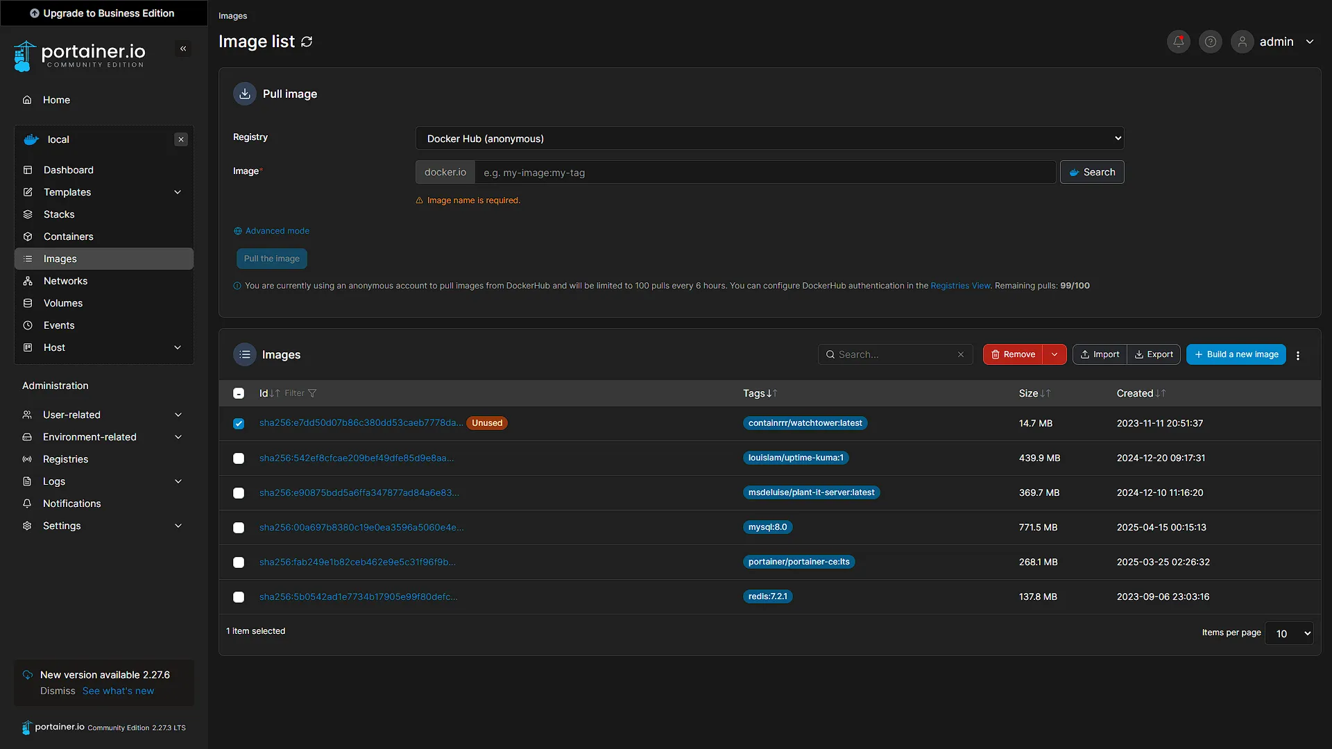1332x749 pixels.
Task: Close the local environment with the X
Action: click(181, 139)
